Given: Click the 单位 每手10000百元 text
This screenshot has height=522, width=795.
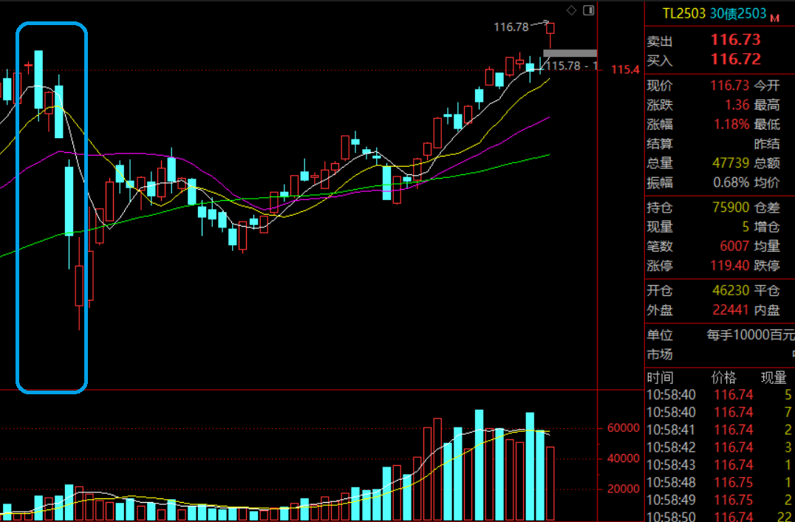Looking at the screenshot, I should click(x=751, y=335).
